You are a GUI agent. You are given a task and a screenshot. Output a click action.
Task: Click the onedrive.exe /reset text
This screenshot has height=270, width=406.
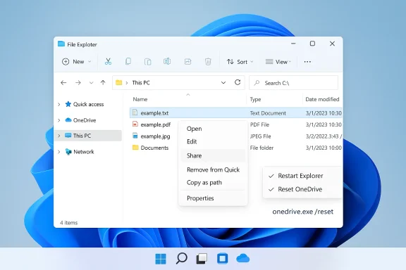click(x=302, y=212)
